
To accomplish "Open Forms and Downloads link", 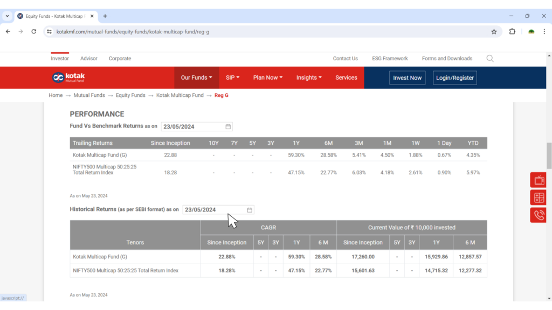I will pos(447,58).
